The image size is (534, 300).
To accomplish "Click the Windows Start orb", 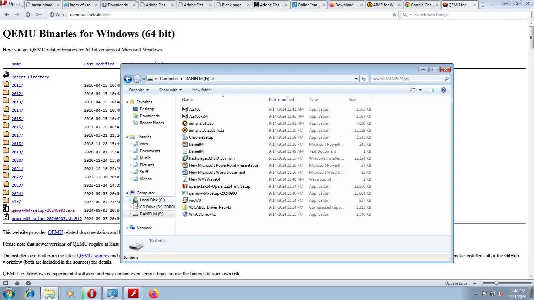I will [9, 294].
